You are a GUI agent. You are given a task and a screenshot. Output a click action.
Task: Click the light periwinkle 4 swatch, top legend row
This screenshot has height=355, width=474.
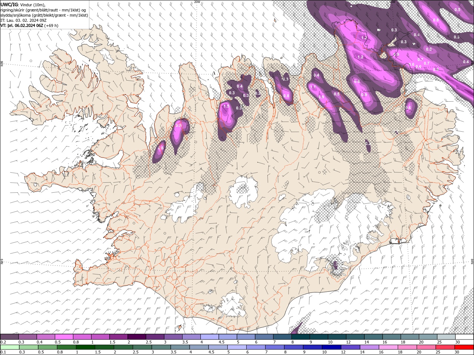click(x=210, y=337)
